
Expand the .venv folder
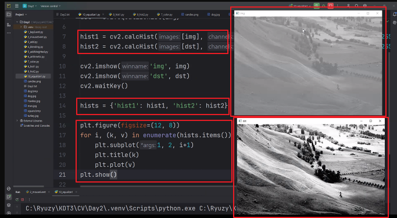[x=21, y=27]
